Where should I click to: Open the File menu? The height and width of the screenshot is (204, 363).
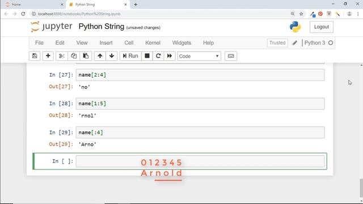pyautogui.click(x=39, y=43)
